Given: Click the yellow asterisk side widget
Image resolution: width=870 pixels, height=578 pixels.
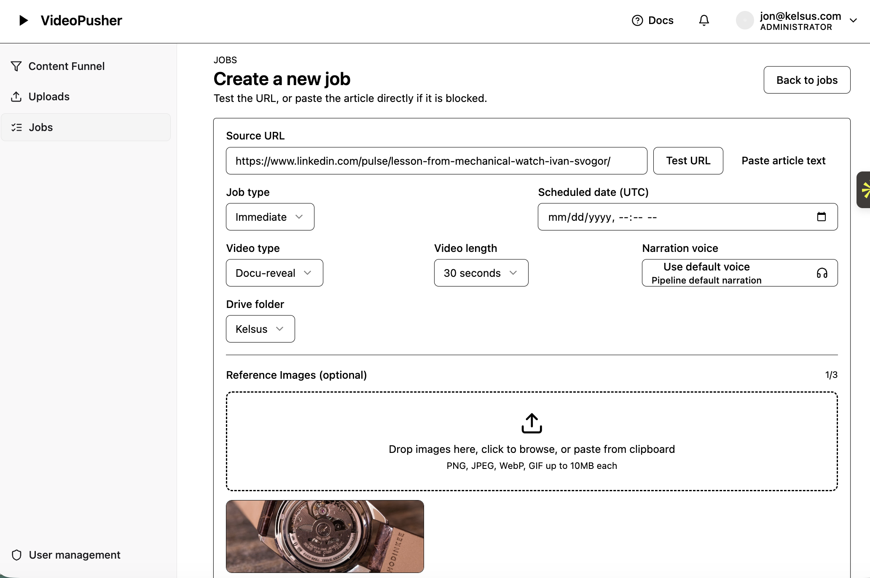Looking at the screenshot, I should point(865,190).
